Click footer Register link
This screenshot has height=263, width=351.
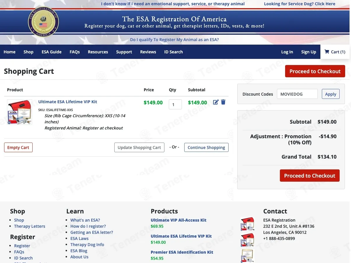coord(22,246)
